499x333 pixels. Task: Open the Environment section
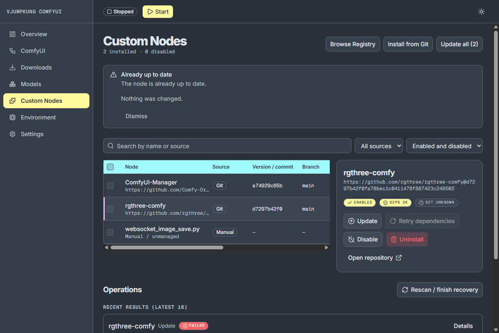(46, 117)
